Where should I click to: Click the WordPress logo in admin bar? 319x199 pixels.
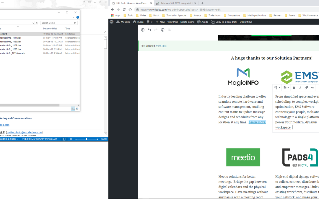111,22
